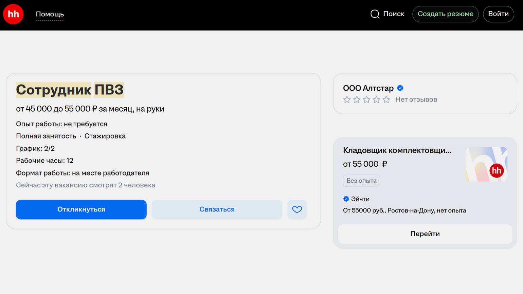Image resolution: width=523 pixels, height=294 pixels.
Task: Click От 55000 руб., Ростов-на-Дону description
Action: coord(404,210)
